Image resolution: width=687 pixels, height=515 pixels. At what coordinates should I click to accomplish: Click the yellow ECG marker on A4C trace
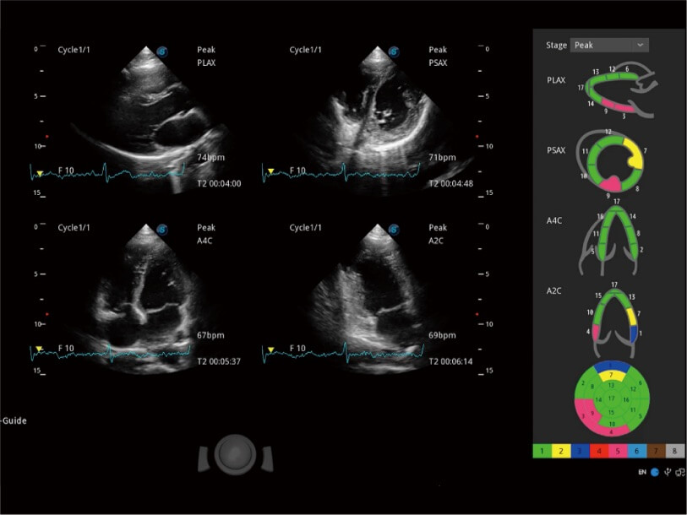39,349
